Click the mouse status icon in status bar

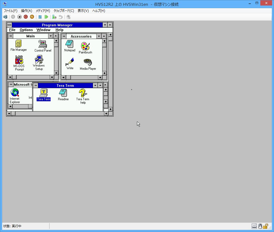coord(260,226)
